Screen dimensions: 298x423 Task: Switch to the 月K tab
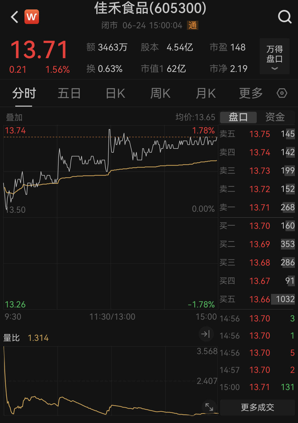click(x=206, y=93)
